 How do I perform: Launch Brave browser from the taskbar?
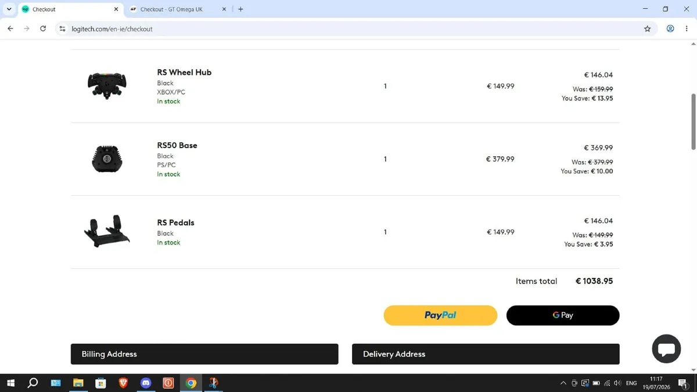pyautogui.click(x=123, y=383)
